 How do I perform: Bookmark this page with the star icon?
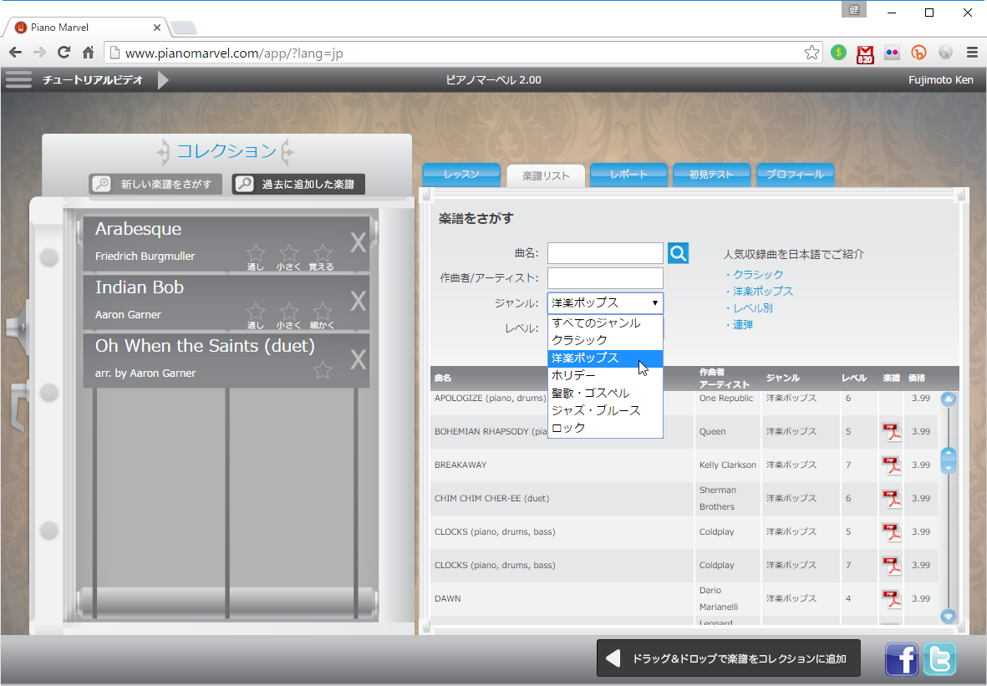[812, 53]
